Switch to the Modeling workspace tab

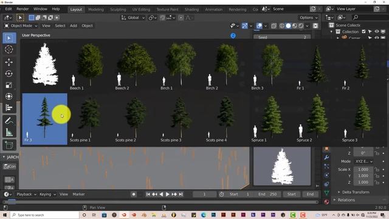click(x=96, y=10)
